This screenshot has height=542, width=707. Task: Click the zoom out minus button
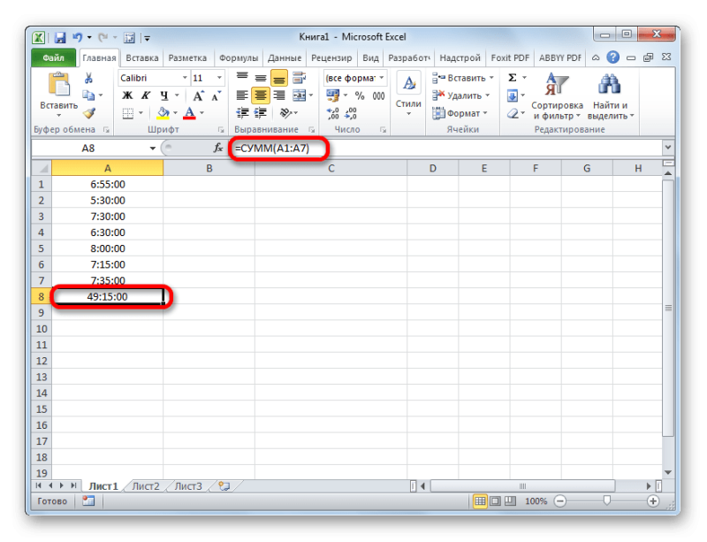click(560, 501)
